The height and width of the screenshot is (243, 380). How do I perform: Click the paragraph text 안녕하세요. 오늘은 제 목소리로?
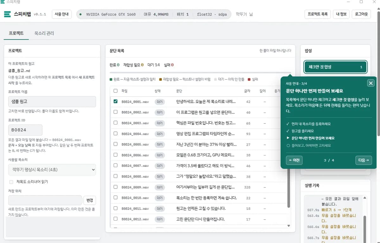click(x=206, y=102)
